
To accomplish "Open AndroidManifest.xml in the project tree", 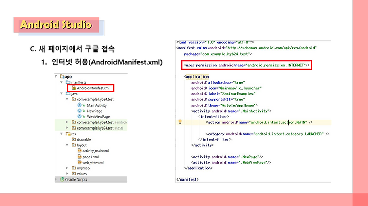I will (x=93, y=88).
